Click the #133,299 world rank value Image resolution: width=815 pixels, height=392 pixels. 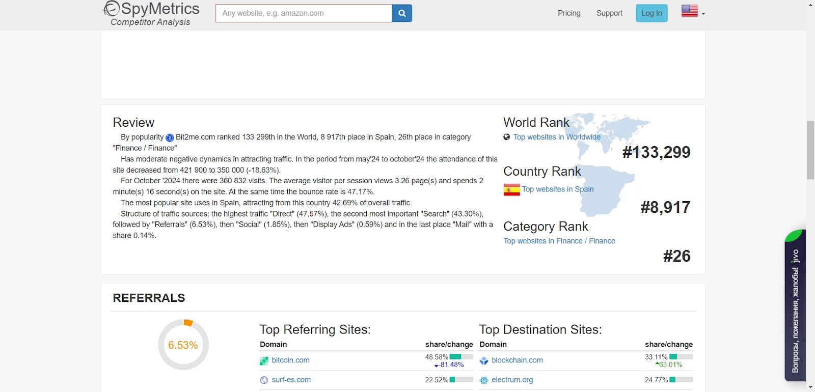coord(656,152)
